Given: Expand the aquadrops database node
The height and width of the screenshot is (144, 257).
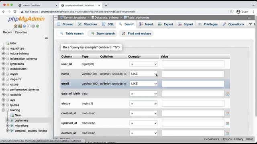Looking at the screenshot, I should pos(3,48).
